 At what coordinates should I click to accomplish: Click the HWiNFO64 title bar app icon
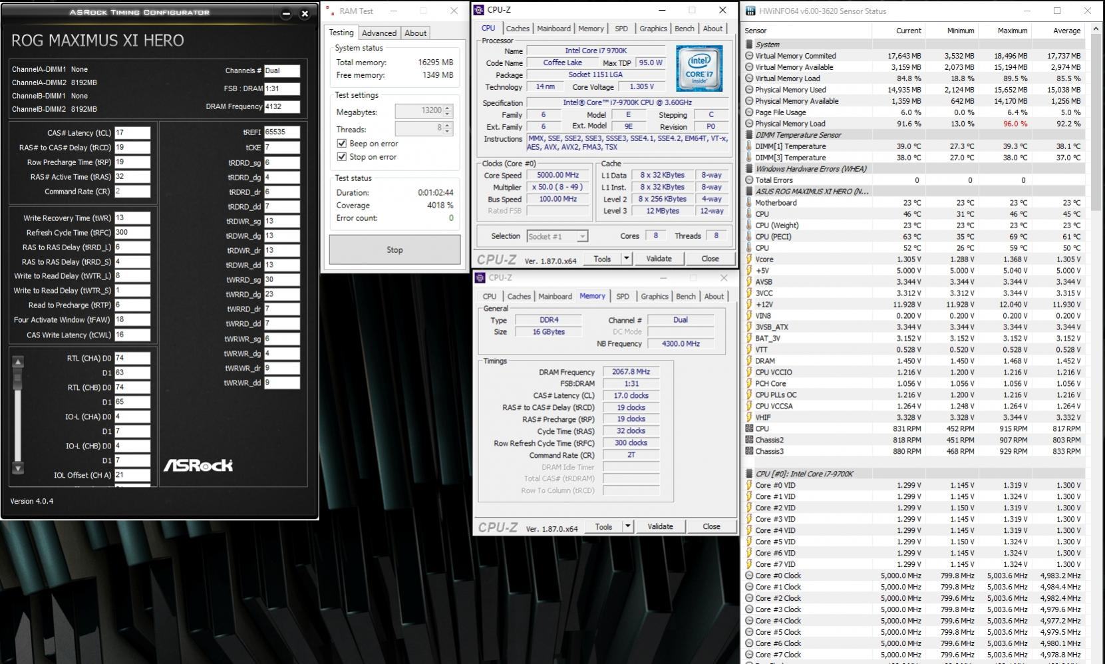(x=750, y=11)
